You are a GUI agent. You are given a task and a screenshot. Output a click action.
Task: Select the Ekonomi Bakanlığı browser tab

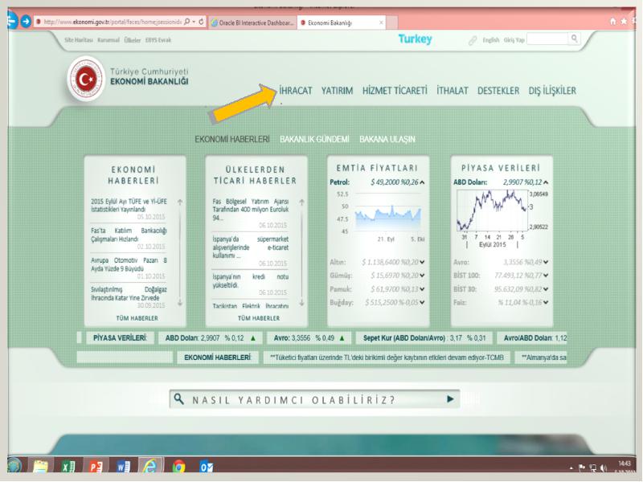342,22
